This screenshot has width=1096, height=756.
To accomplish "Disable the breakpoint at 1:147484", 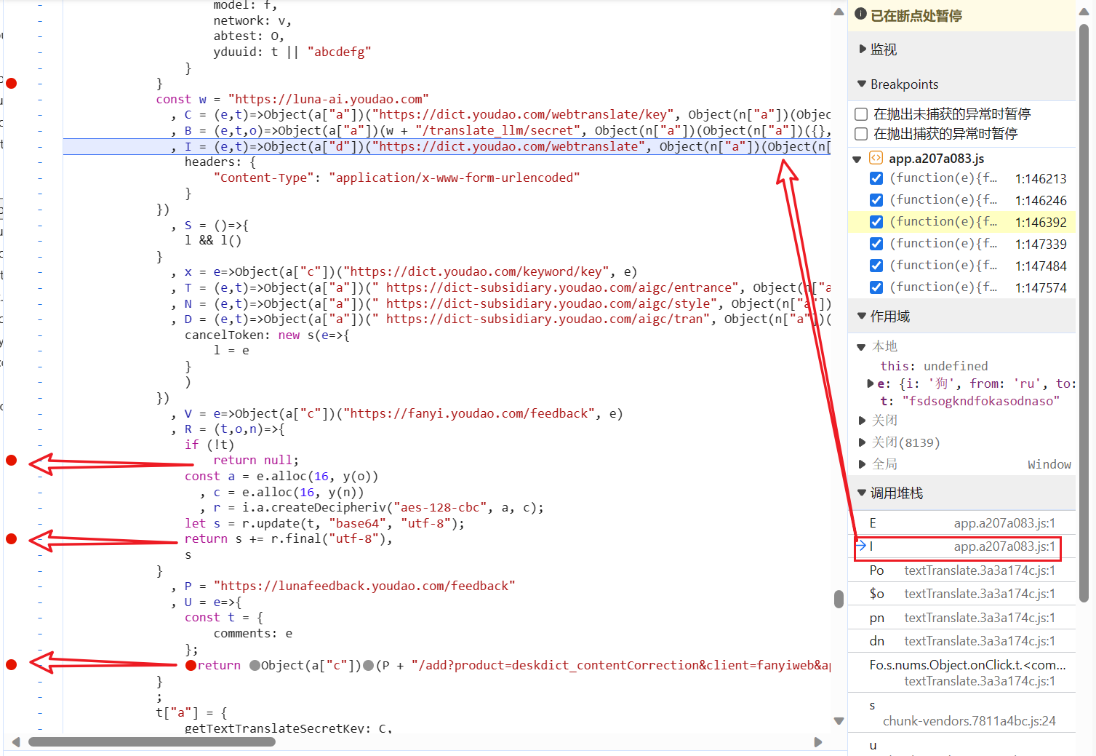I will (876, 266).
